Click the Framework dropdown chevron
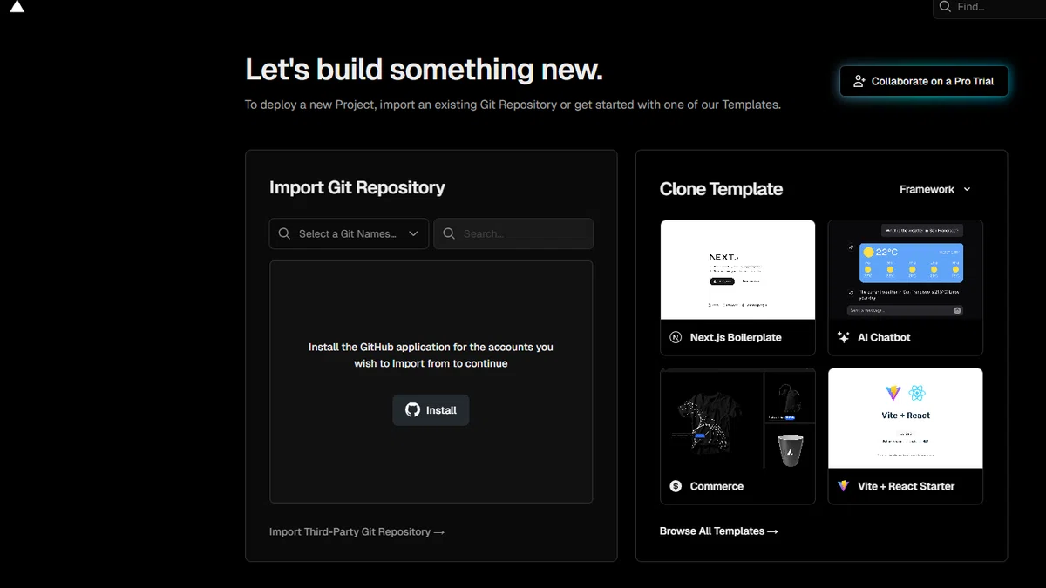The width and height of the screenshot is (1046, 588). coord(967,189)
